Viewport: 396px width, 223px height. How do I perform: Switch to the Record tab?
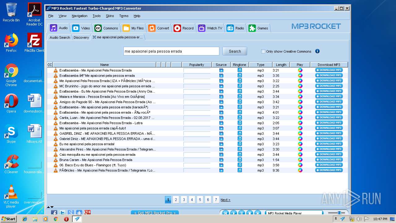tap(183, 28)
